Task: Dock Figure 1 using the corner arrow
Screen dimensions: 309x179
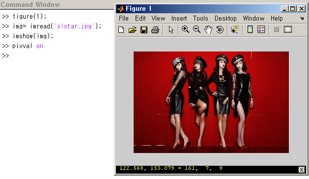Action: click(x=302, y=18)
